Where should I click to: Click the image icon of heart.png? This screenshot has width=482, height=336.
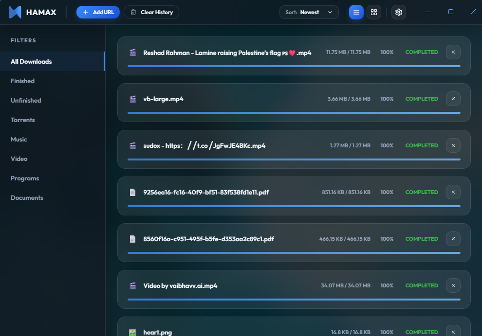pos(133,332)
